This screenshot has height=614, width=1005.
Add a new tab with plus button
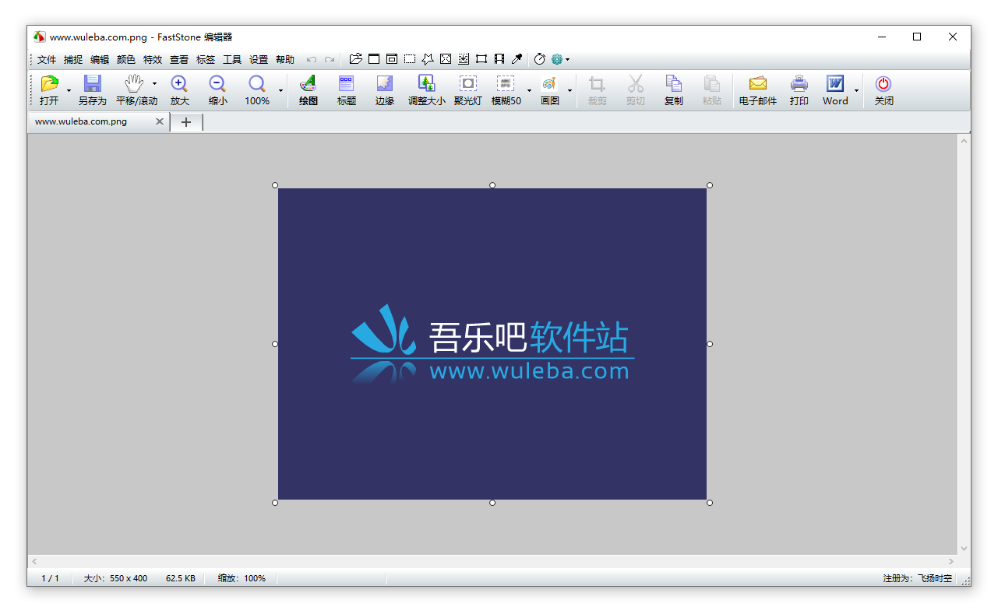click(x=186, y=122)
